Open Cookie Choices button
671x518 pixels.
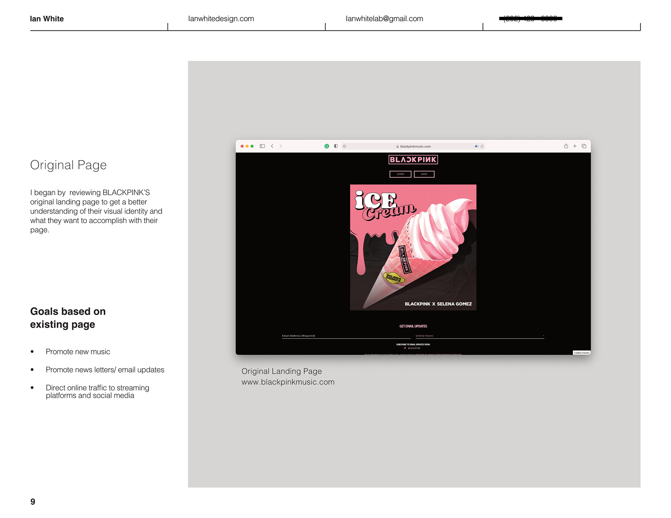pyautogui.click(x=582, y=353)
